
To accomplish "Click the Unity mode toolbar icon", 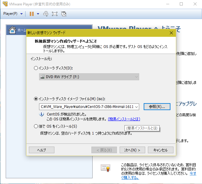I will pos(64,14).
